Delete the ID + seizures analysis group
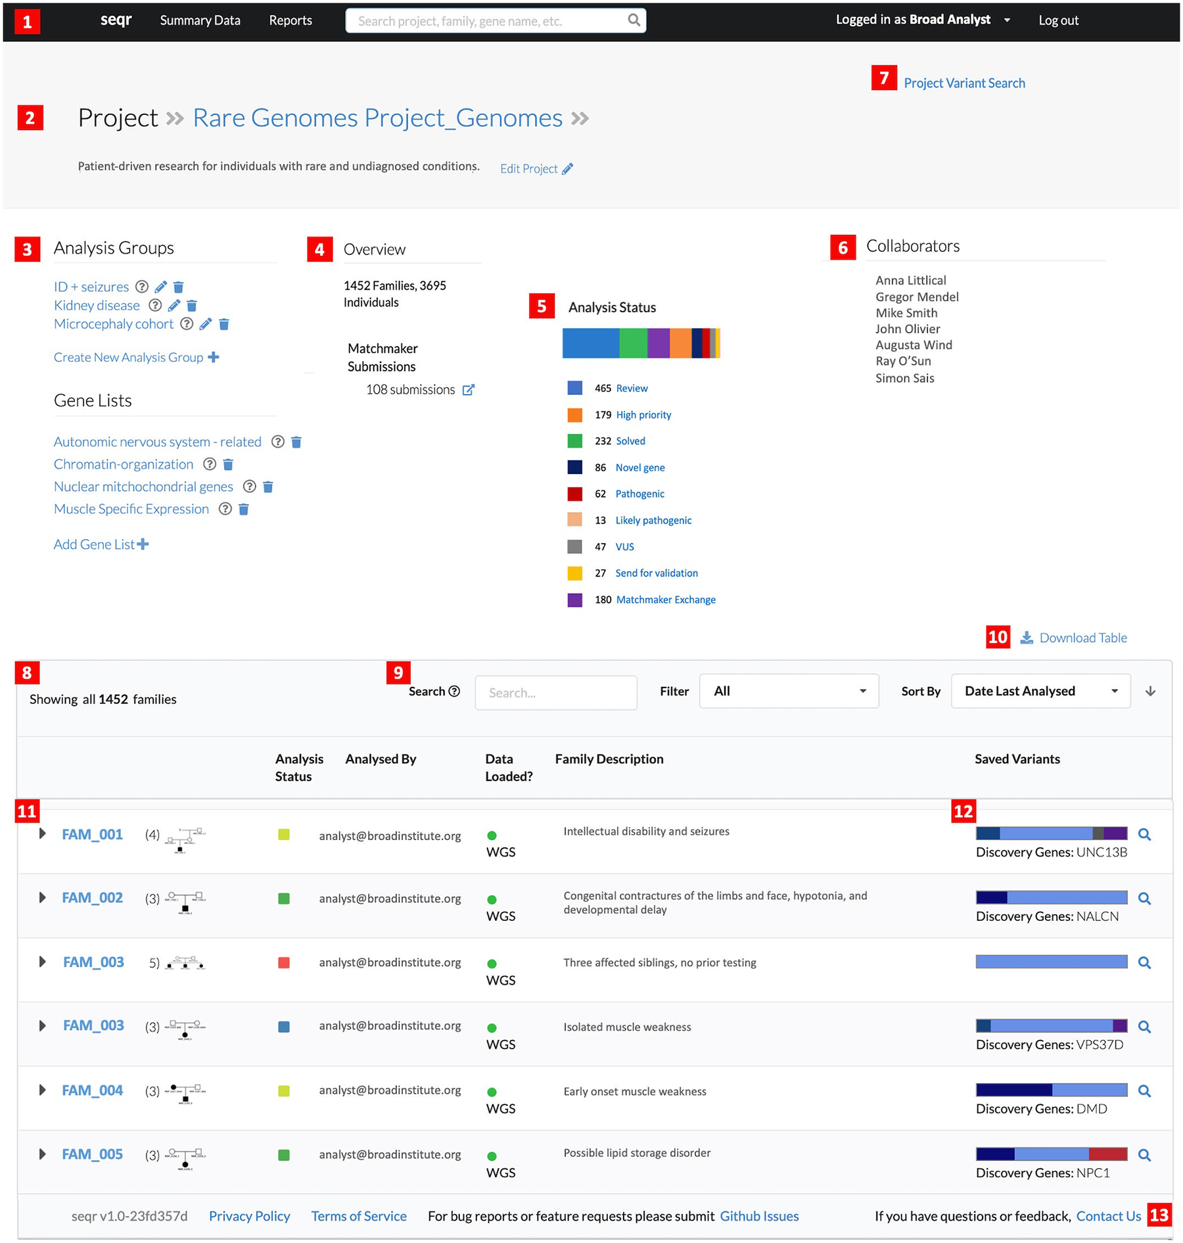This screenshot has height=1243, width=1183. [179, 287]
